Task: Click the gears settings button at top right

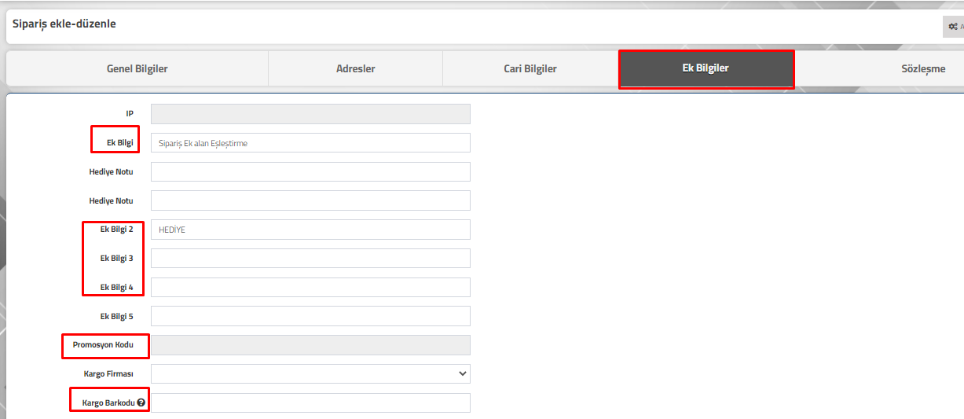Action: (954, 26)
